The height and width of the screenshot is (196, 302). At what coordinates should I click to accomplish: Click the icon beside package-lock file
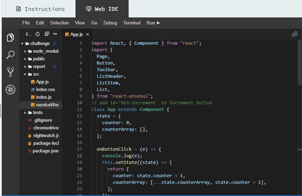(x=30, y=143)
